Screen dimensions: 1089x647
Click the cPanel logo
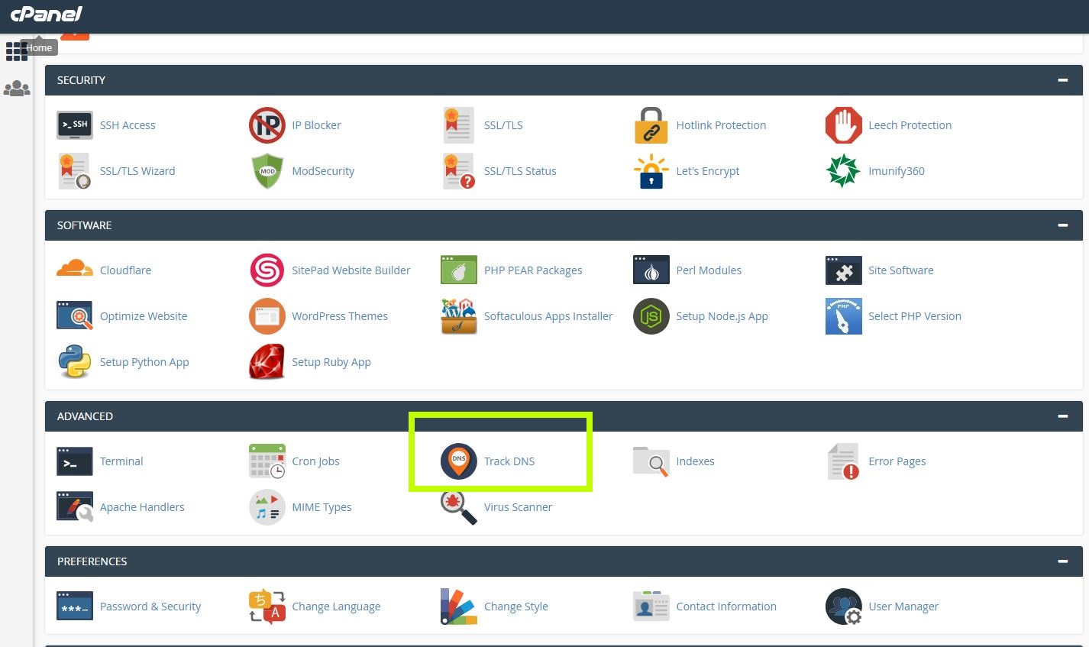[x=46, y=14]
